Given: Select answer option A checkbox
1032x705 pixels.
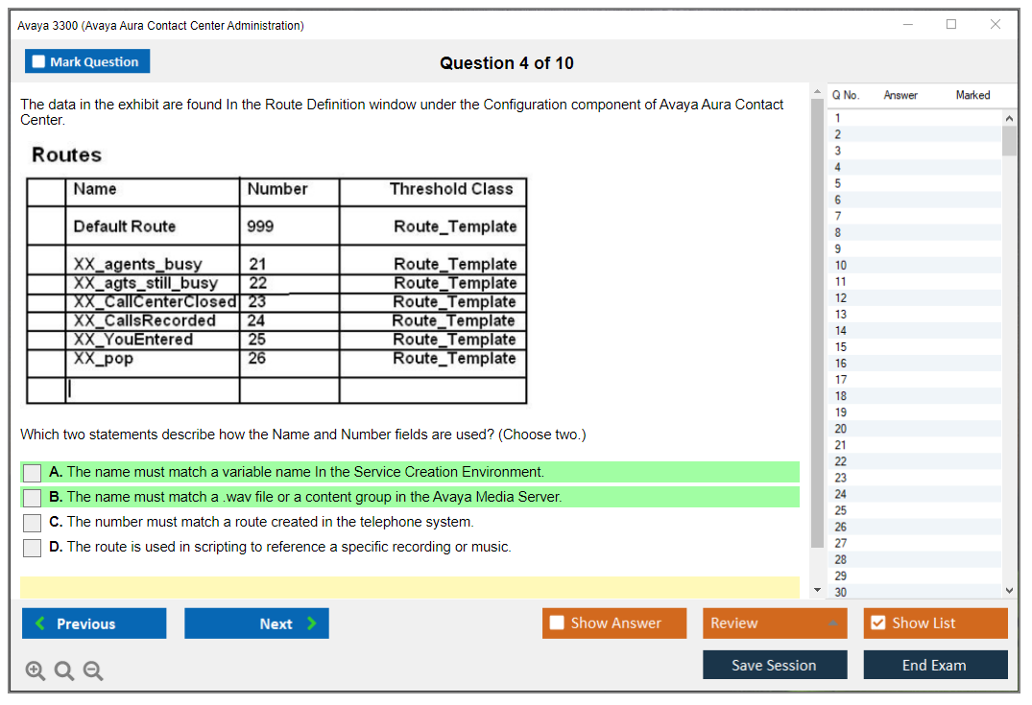Looking at the screenshot, I should tap(33, 473).
